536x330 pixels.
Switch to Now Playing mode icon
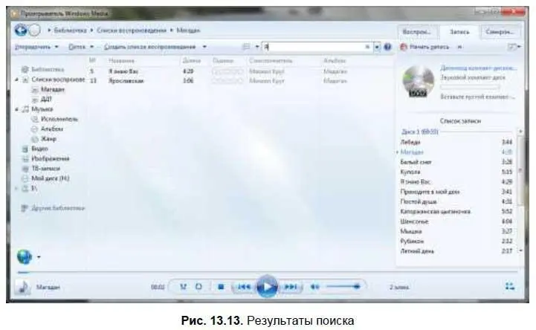point(510,286)
